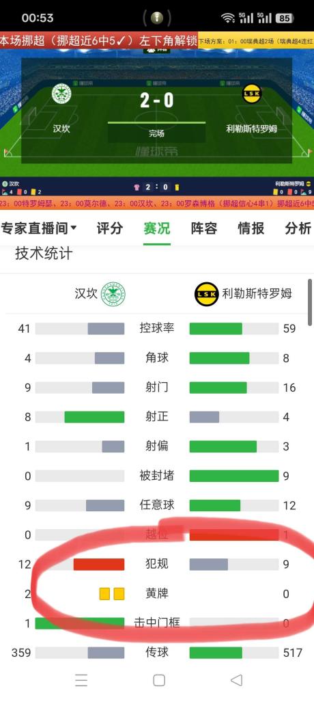
Task: Open recent apps menu icon
Action: coord(81,681)
